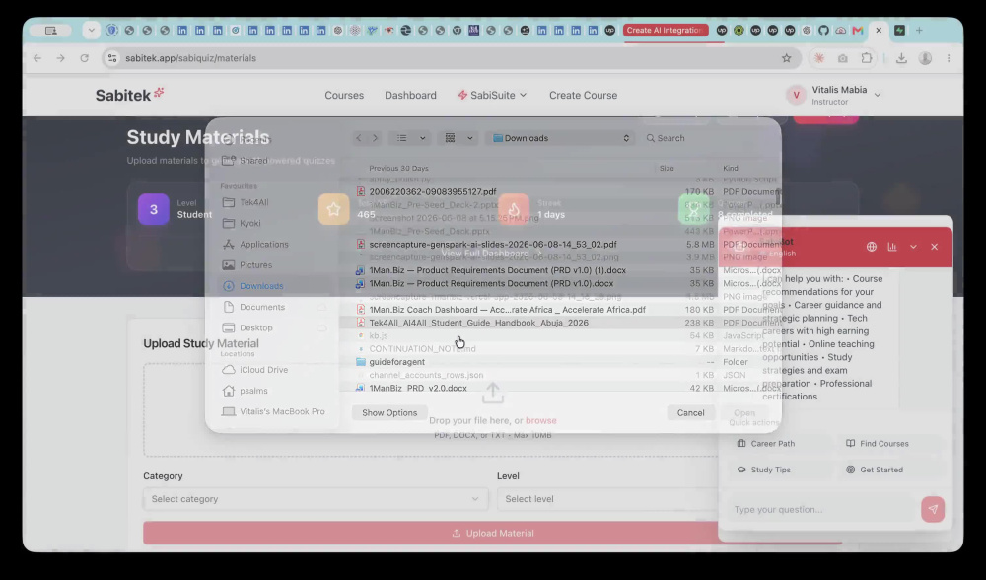Open the extensions puzzle icon
Screen dimensions: 986x580
tap(867, 58)
